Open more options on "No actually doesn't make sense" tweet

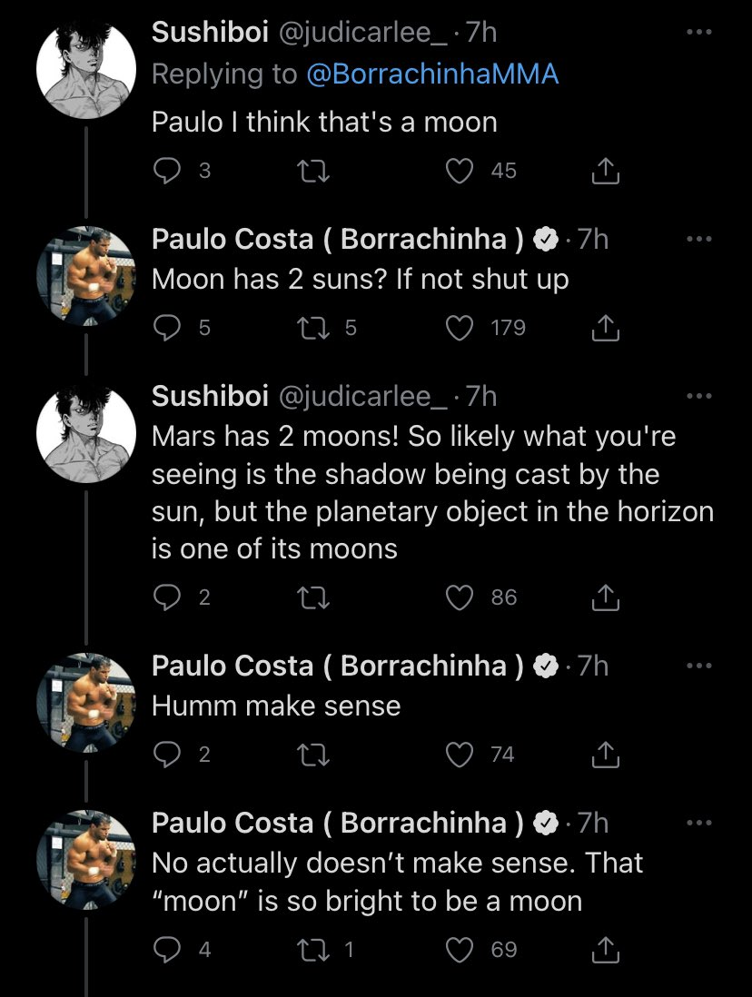(x=698, y=823)
